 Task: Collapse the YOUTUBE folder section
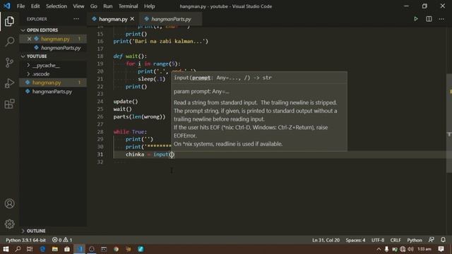pyautogui.click(x=53, y=56)
